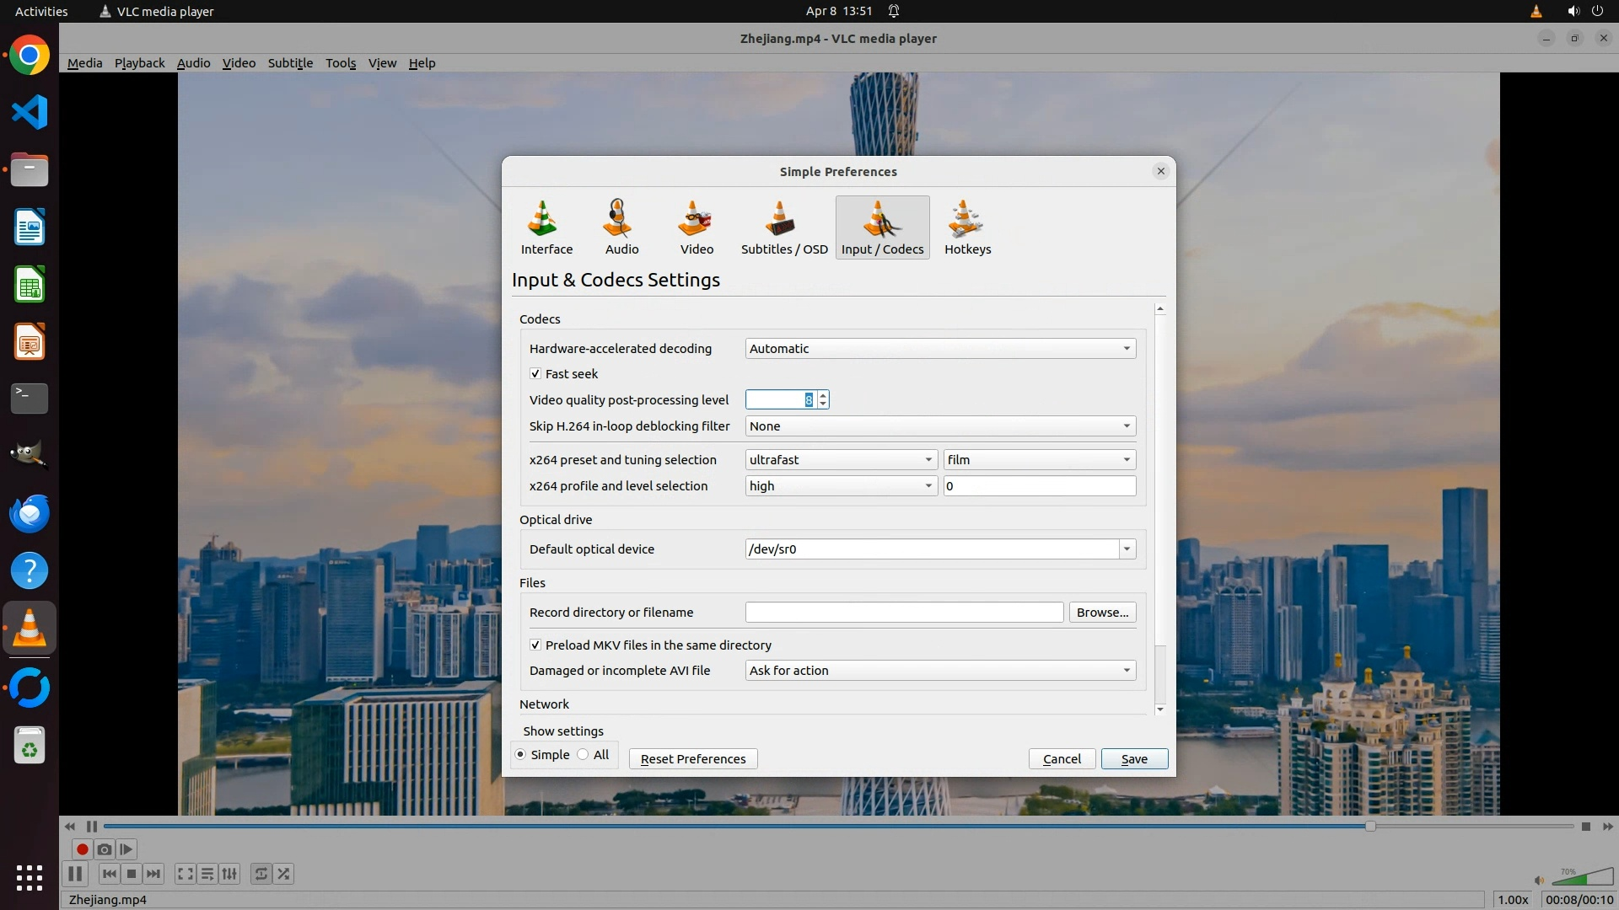Viewport: 1619px width, 910px height.
Task: Open the Interface preferences icon
Action: [546, 227]
